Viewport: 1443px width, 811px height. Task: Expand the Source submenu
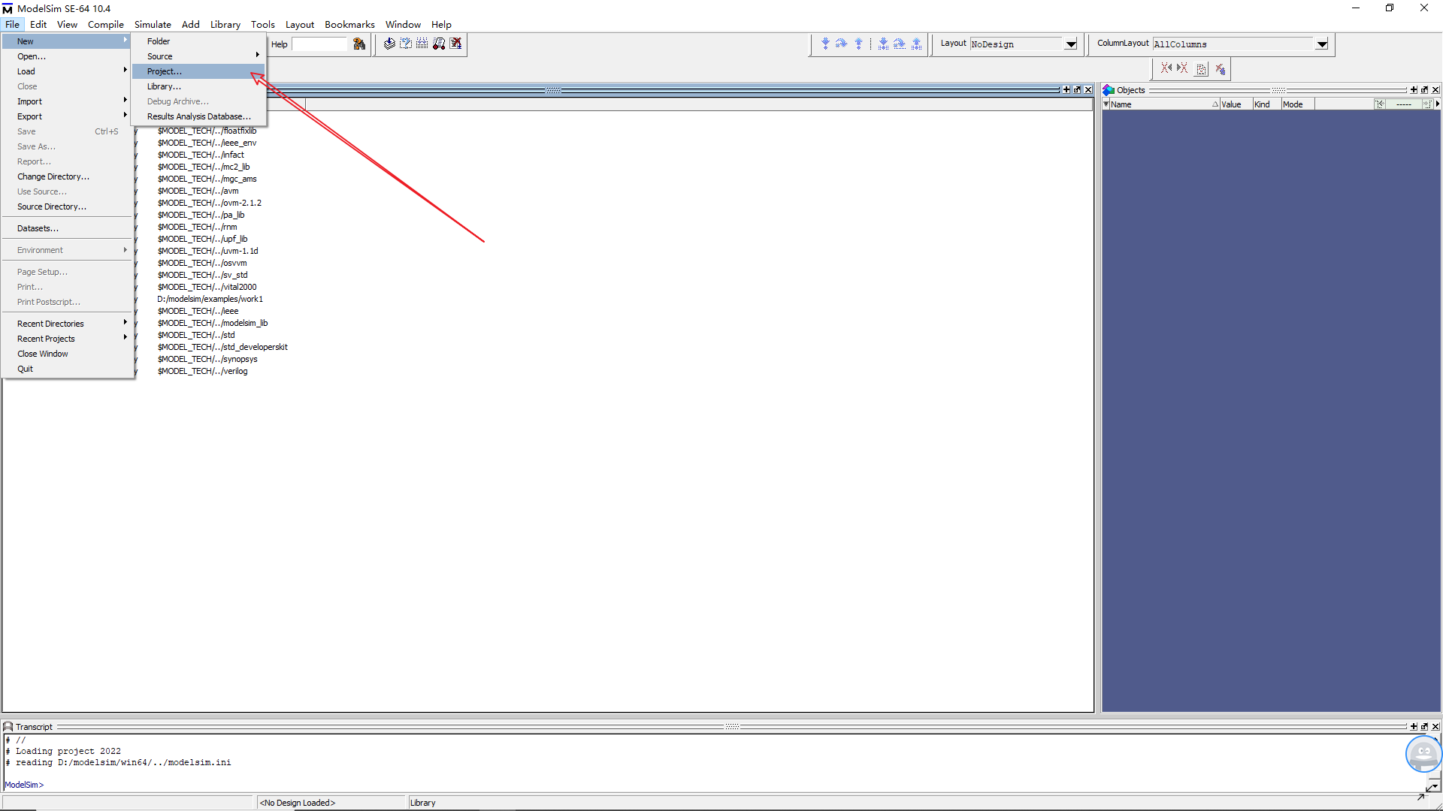(x=198, y=56)
